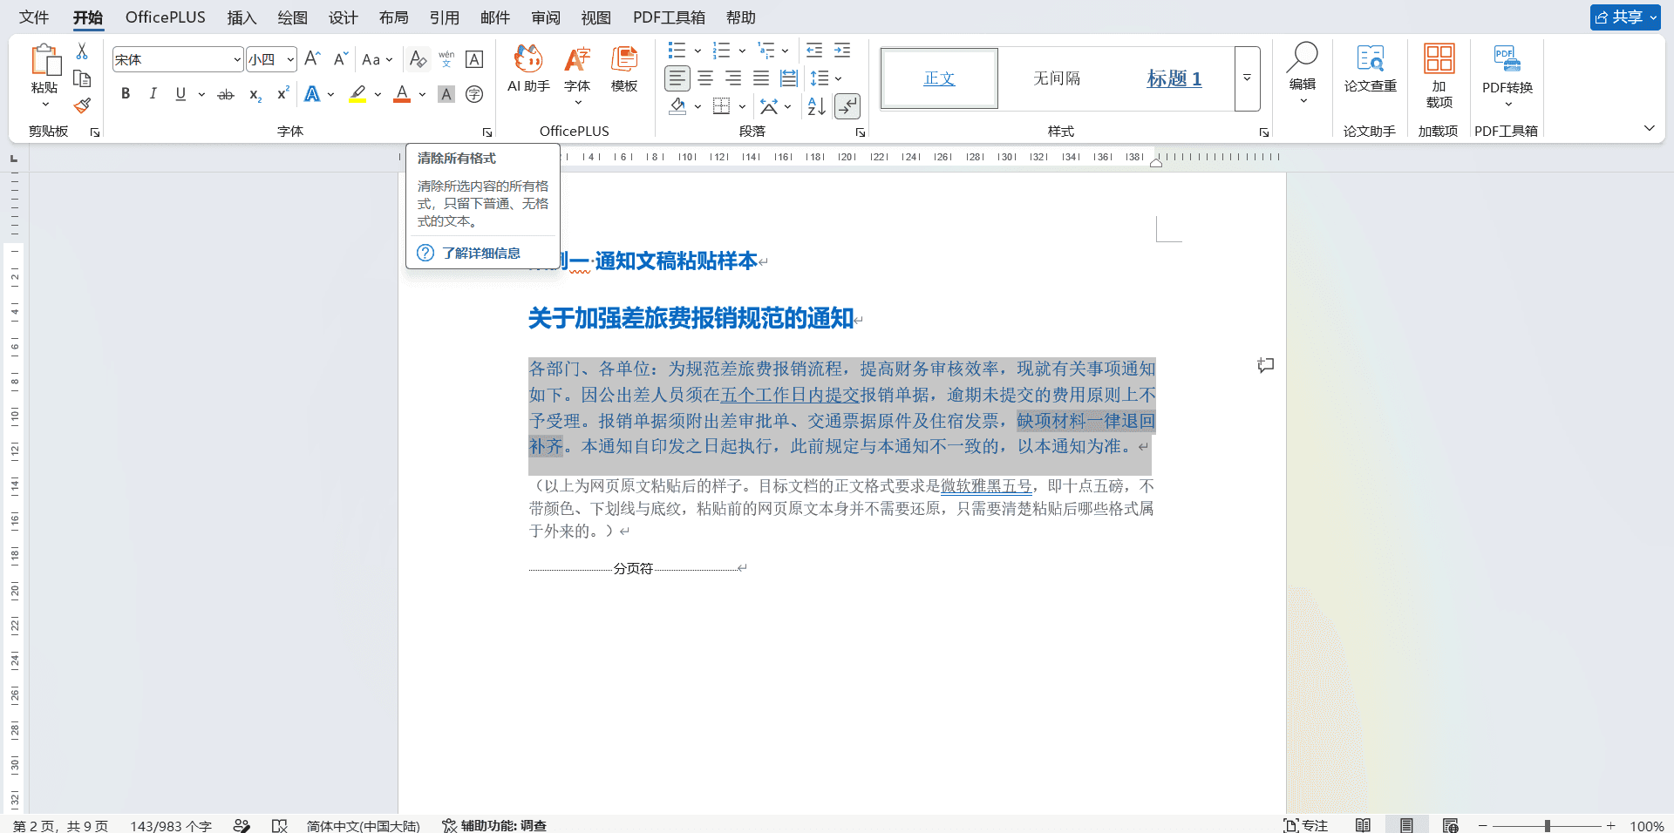Toggle Underline formatting
Viewport: 1674px width, 833px height.
tap(180, 94)
